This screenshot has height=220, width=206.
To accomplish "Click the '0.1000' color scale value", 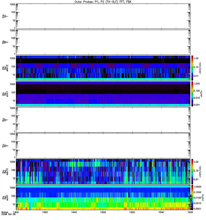I will [x=197, y=192].
